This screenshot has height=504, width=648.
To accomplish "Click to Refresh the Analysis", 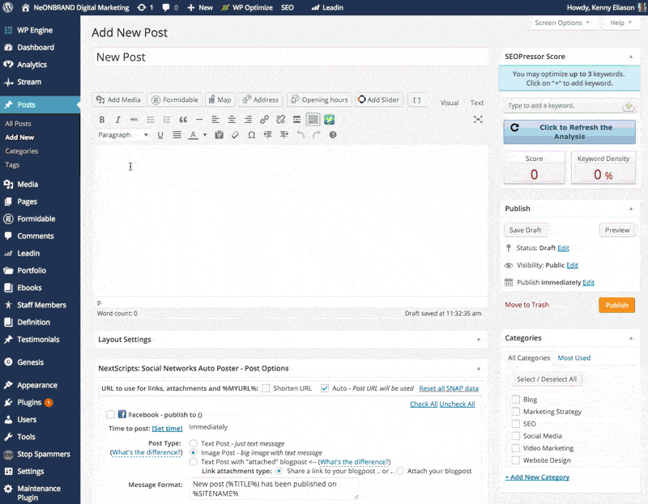I will coord(569,132).
